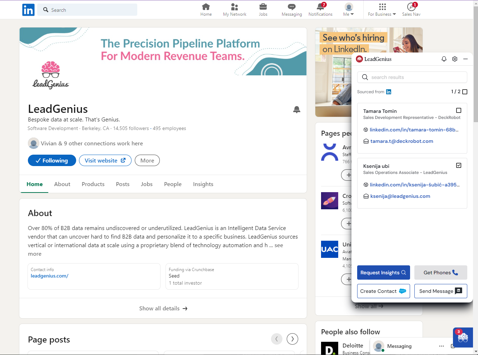Image resolution: width=478 pixels, height=355 pixels.
Task: Open Notifications bell with 7 badge
Action: pyautogui.click(x=320, y=10)
